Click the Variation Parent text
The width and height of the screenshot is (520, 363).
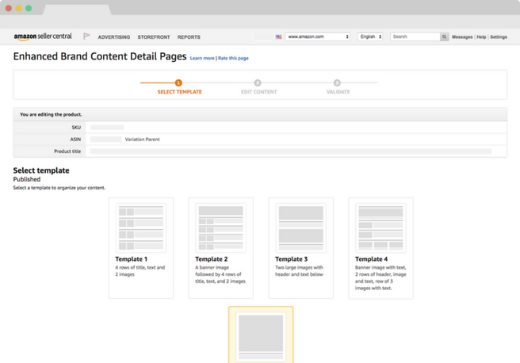click(x=142, y=139)
